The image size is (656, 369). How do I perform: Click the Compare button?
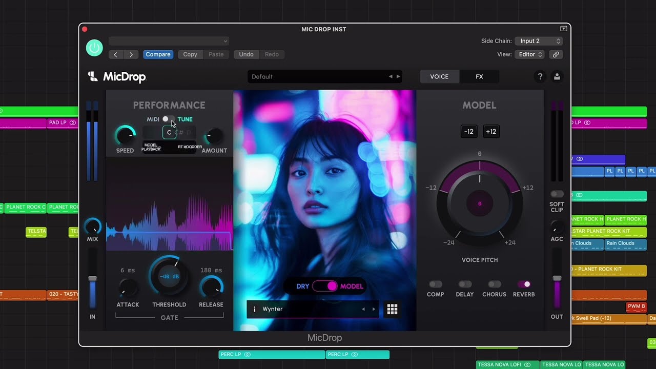[x=158, y=54]
